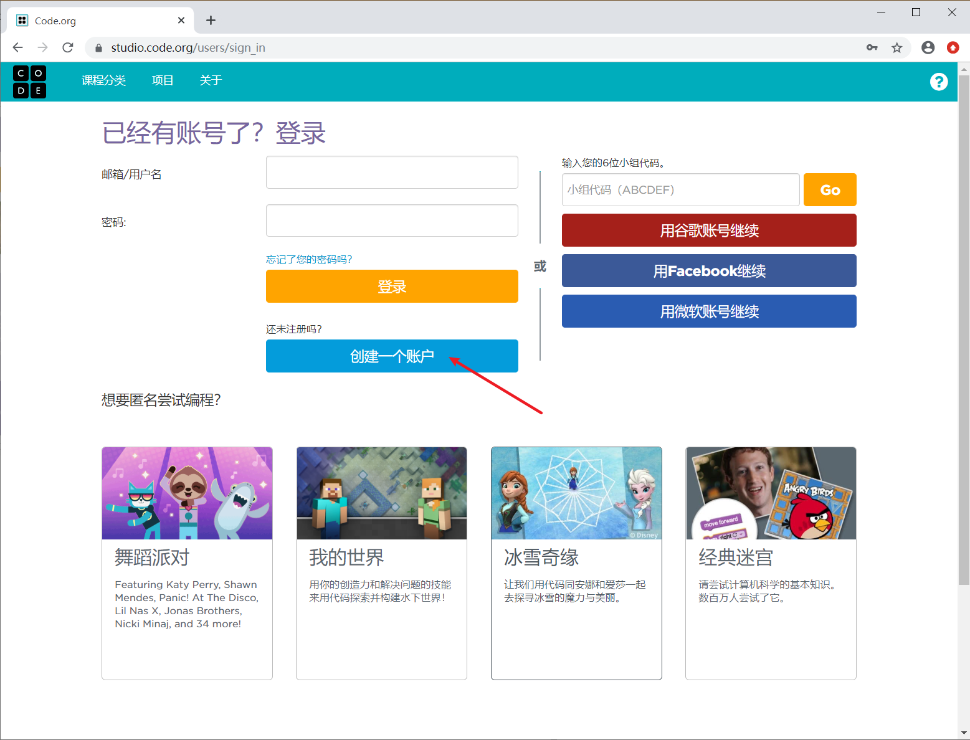Click the page vertical scrollbar thumb

pos(964,330)
